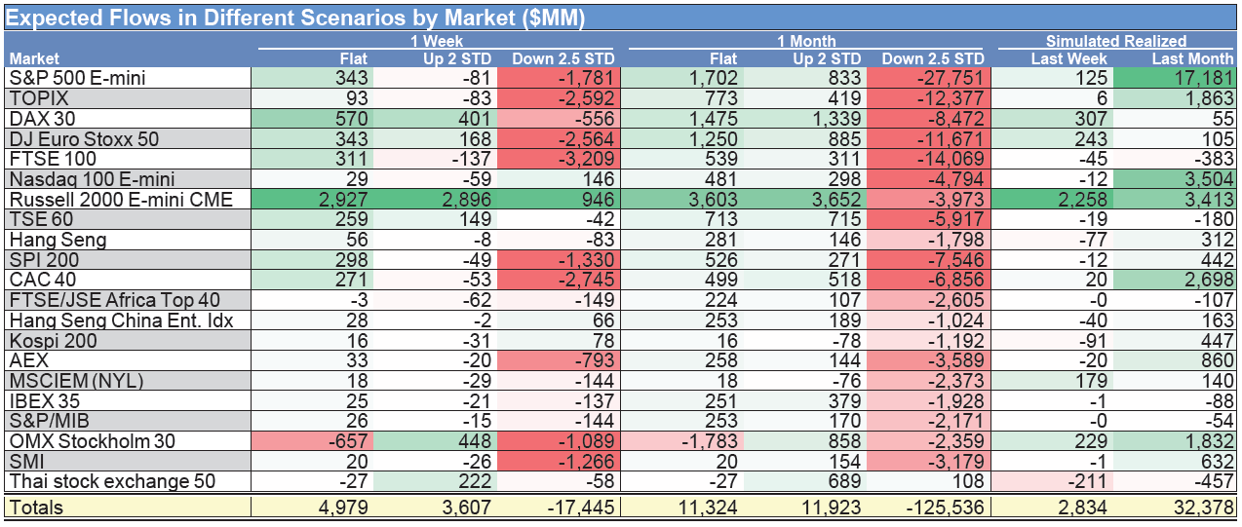Select the Russell 2000 1 Week flat value 2,927
This screenshot has height=527, width=1242.
click(342, 199)
